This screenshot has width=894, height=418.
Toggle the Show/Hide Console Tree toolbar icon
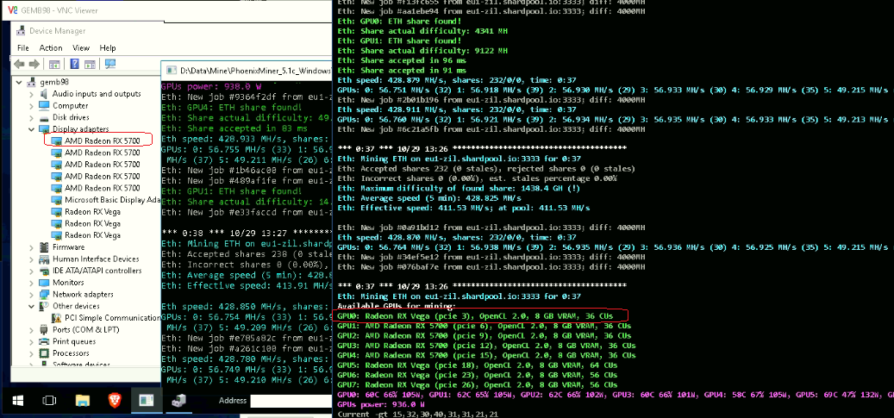[54, 64]
